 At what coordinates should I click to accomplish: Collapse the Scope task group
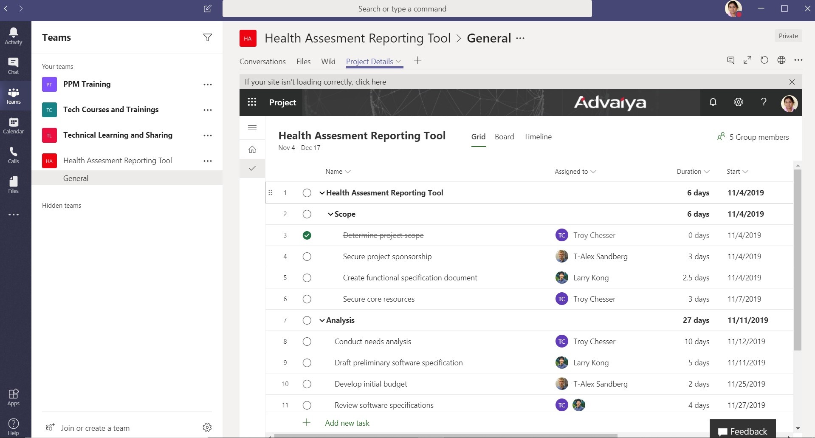click(x=330, y=214)
